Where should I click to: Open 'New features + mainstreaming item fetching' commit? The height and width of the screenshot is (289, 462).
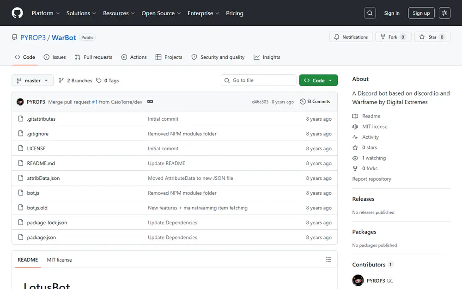click(x=198, y=208)
